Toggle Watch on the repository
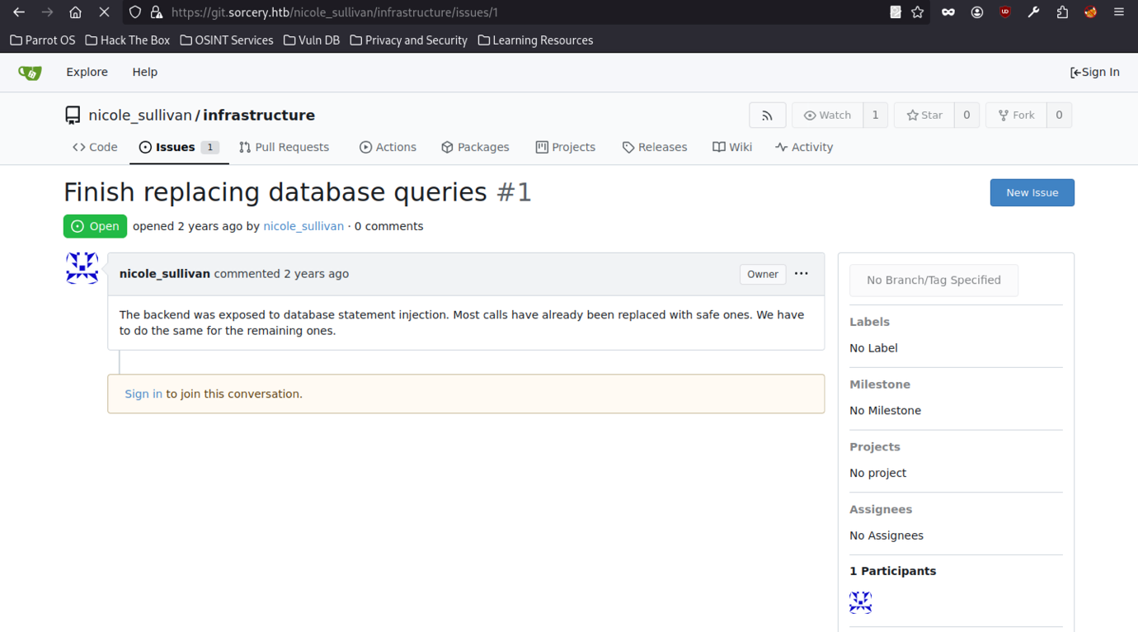 click(828, 116)
